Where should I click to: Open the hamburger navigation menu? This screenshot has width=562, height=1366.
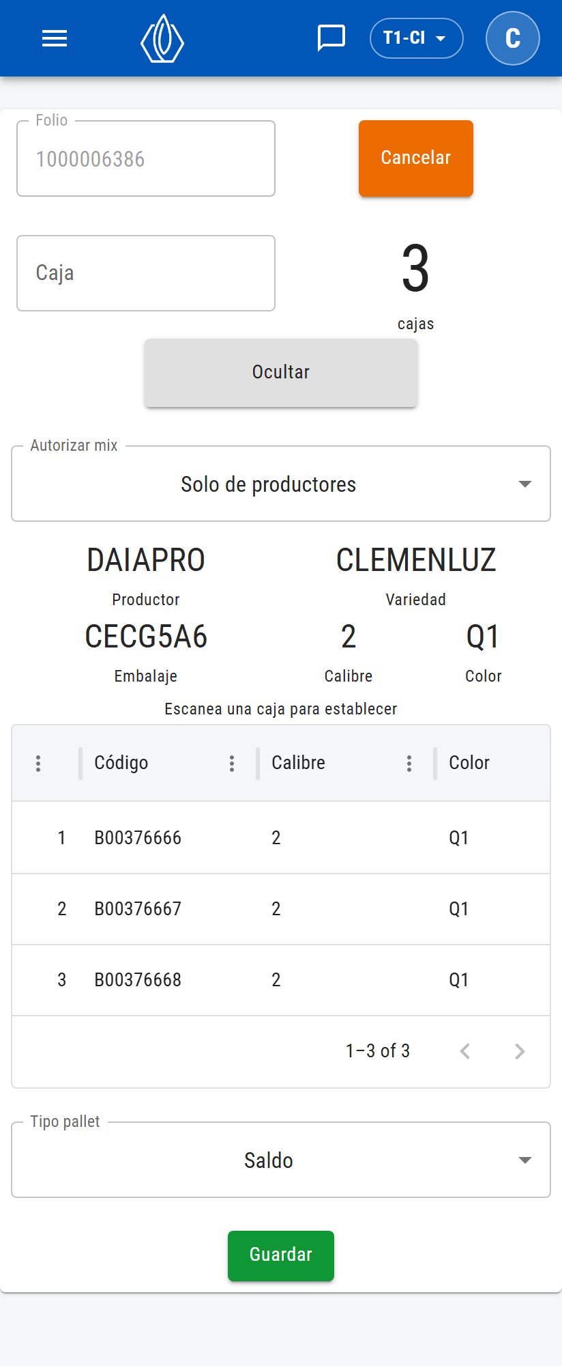tap(55, 38)
